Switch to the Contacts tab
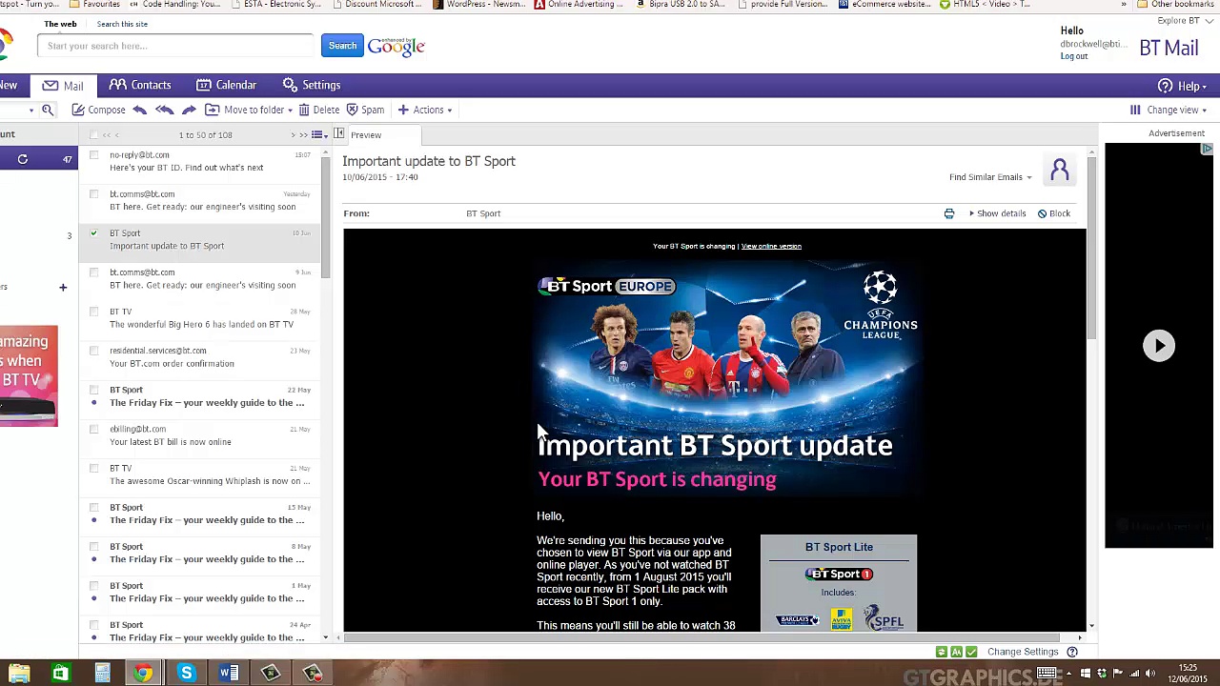The height and width of the screenshot is (686, 1220). 140,86
